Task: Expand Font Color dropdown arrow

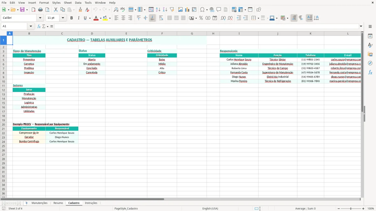Action: click(x=100, y=18)
